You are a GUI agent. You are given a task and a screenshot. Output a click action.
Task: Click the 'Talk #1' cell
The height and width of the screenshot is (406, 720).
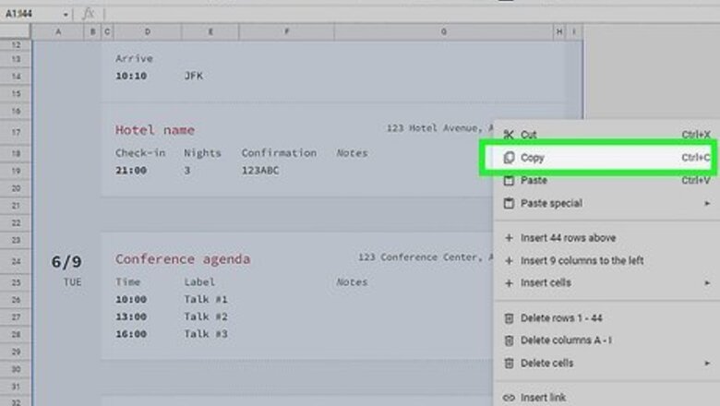pos(206,300)
